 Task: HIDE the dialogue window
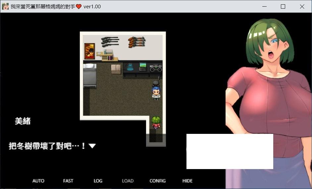coord(187,181)
